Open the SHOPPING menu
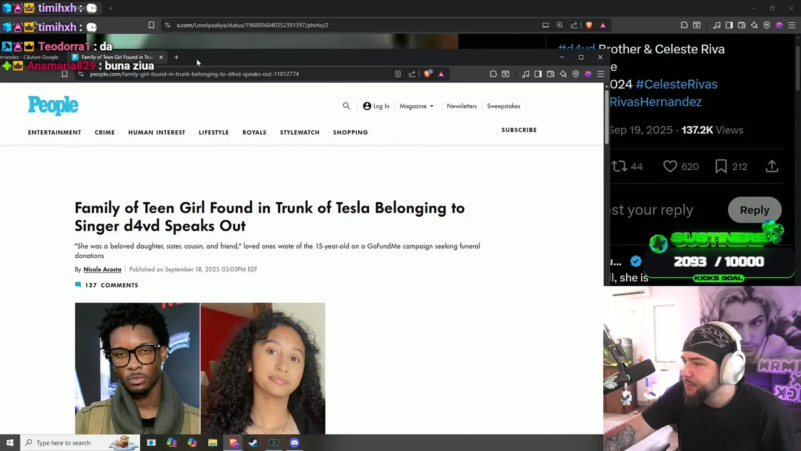The image size is (801, 451). pos(350,132)
